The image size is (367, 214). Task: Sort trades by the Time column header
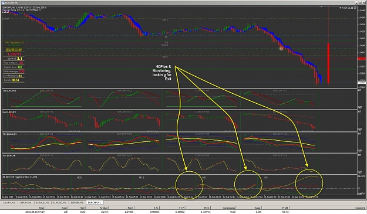[42, 208]
